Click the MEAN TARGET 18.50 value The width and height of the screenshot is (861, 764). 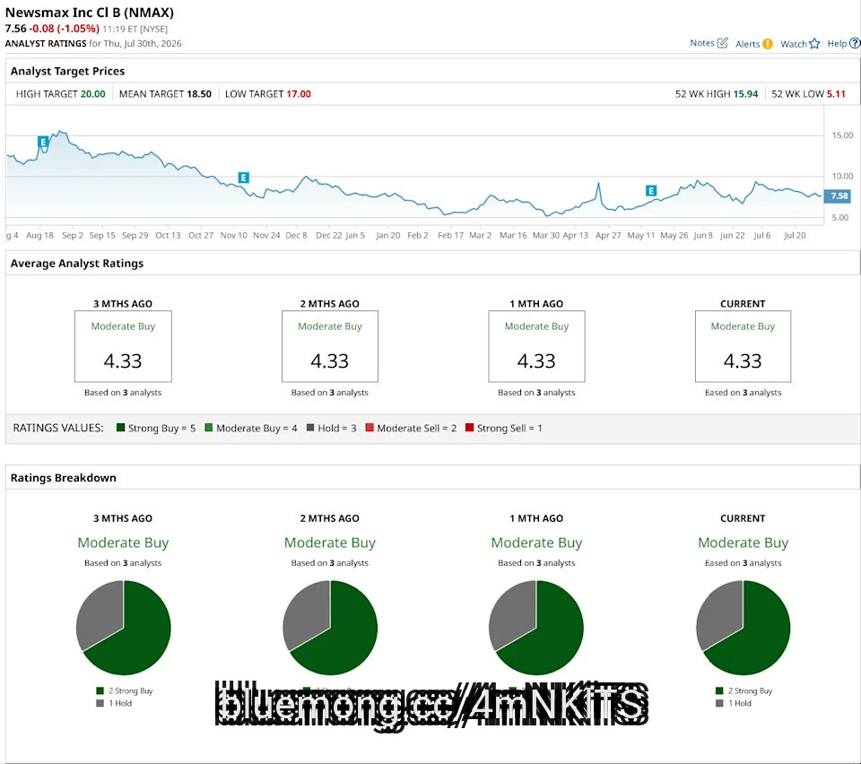[199, 94]
